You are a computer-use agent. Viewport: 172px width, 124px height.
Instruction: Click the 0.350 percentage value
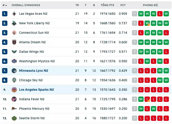point(123,90)
